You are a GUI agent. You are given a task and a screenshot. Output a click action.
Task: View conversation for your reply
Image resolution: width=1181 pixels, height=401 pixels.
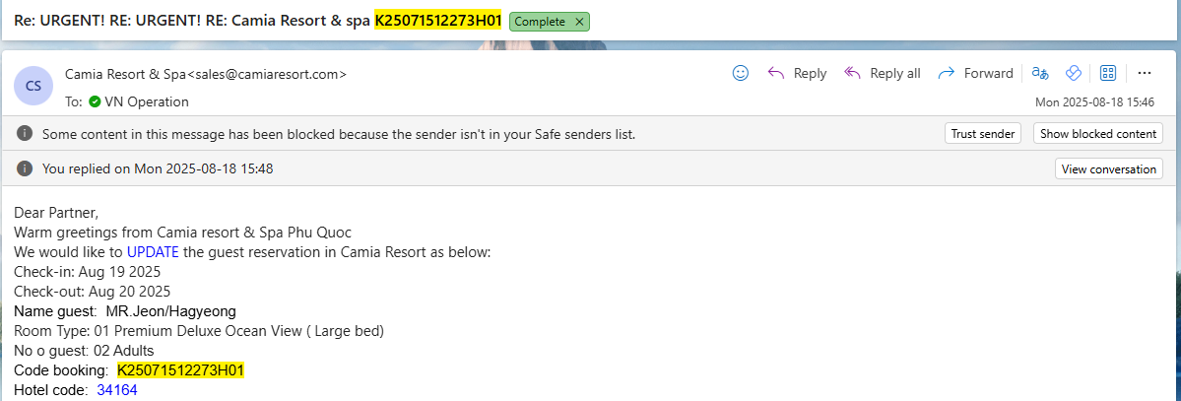(x=1108, y=168)
